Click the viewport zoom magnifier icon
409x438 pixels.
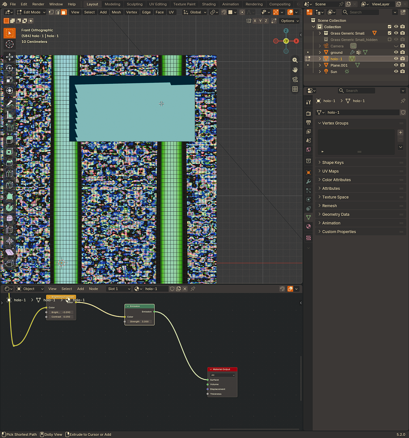(x=295, y=60)
